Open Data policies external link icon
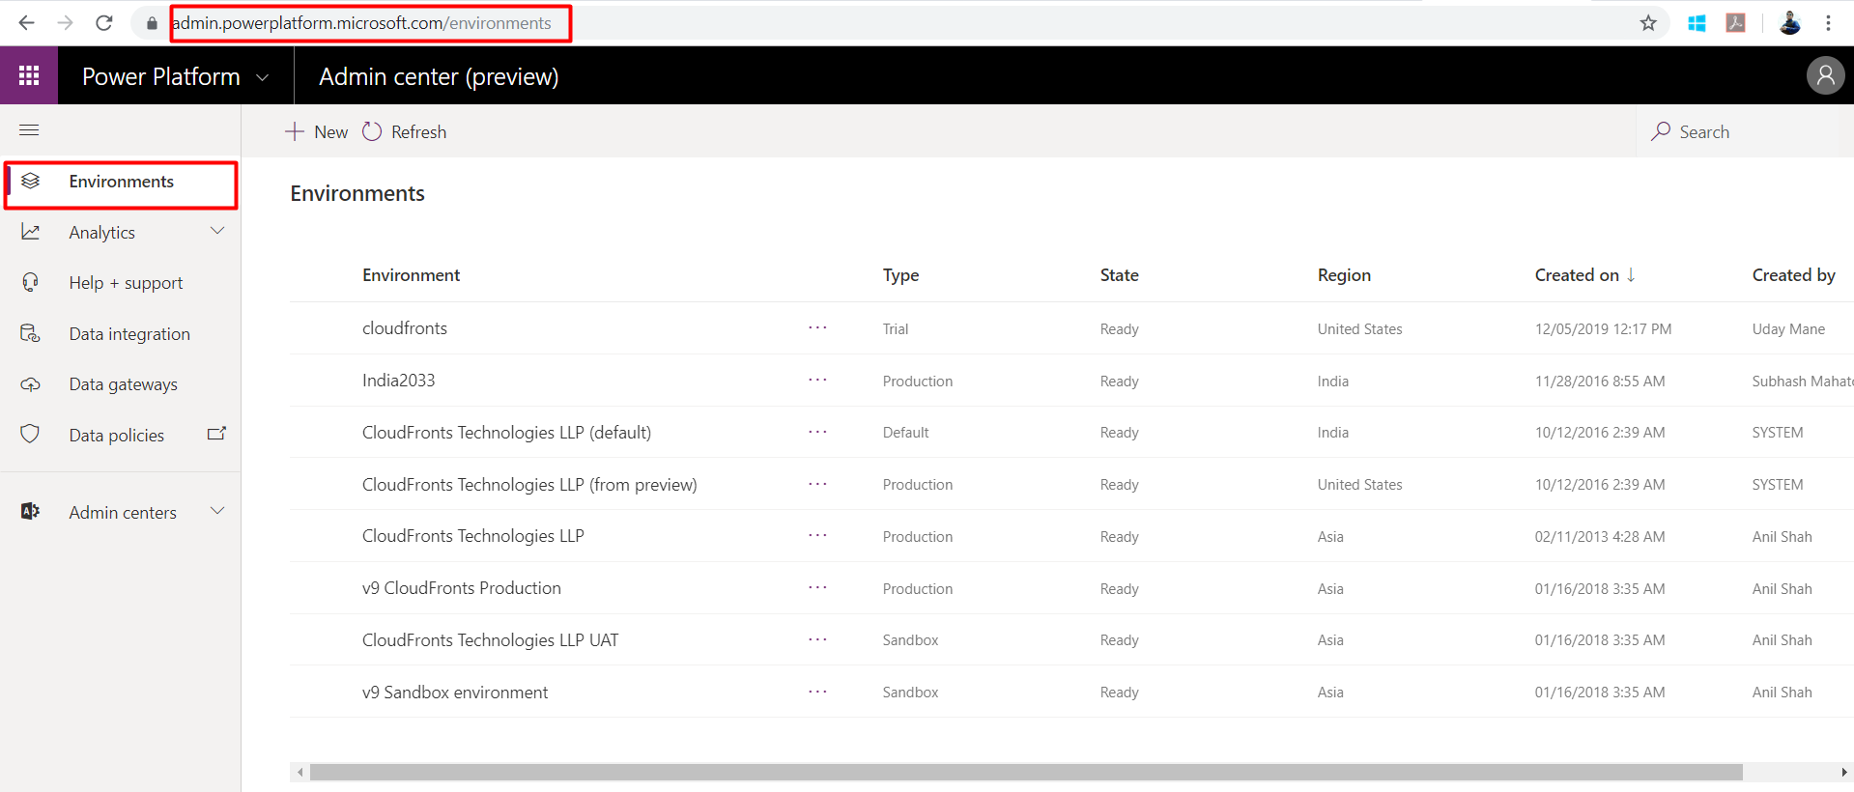This screenshot has width=1854, height=792. pyautogui.click(x=216, y=434)
